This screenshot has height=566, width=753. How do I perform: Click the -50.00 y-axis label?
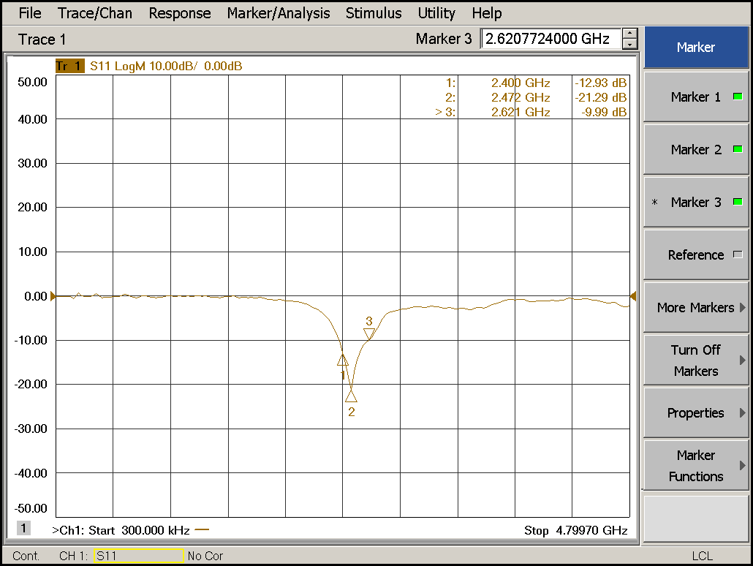(31, 508)
